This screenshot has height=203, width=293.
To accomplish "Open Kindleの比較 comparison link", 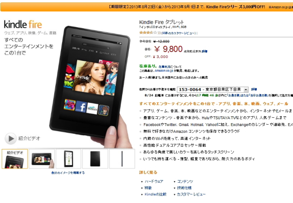I will coord(155,194).
